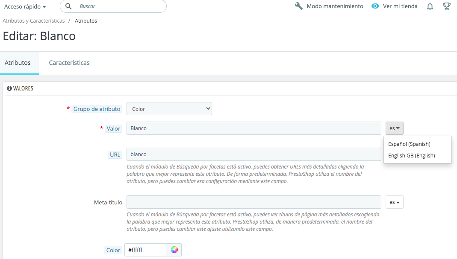Viewport: 457px width, 259px height.
Task: Click into the Valor text field
Action: pyautogui.click(x=254, y=128)
